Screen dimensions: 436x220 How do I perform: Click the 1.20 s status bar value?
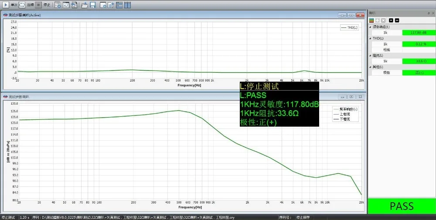coord(24,217)
